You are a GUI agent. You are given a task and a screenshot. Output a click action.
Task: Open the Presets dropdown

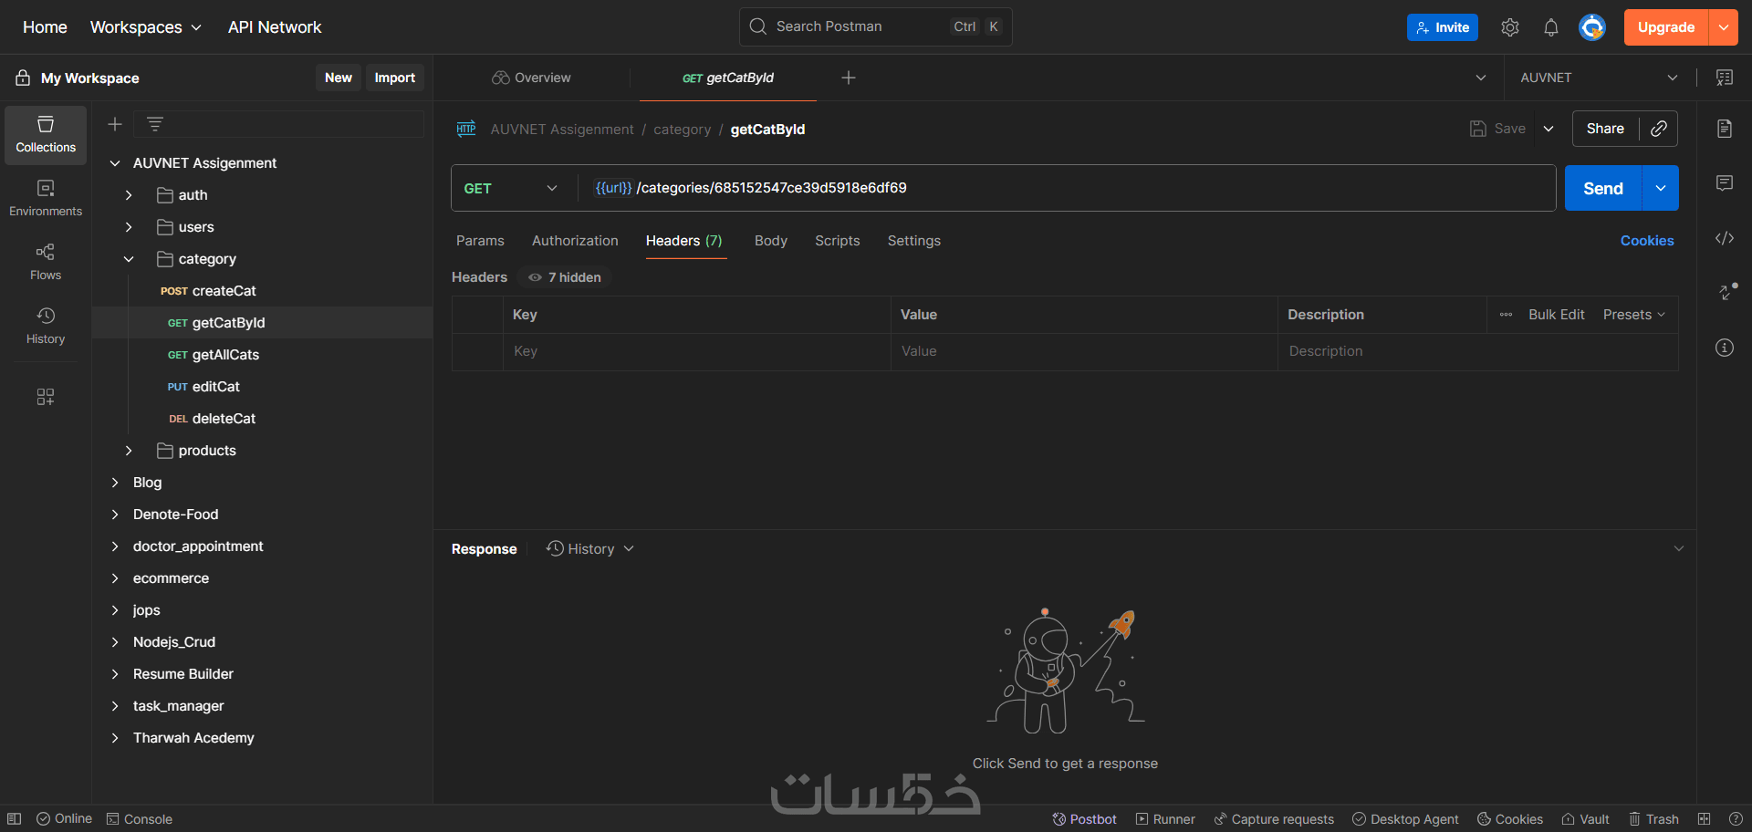pos(1634,315)
